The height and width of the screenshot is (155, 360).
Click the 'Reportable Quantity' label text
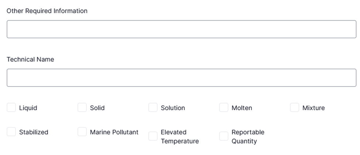(x=248, y=137)
